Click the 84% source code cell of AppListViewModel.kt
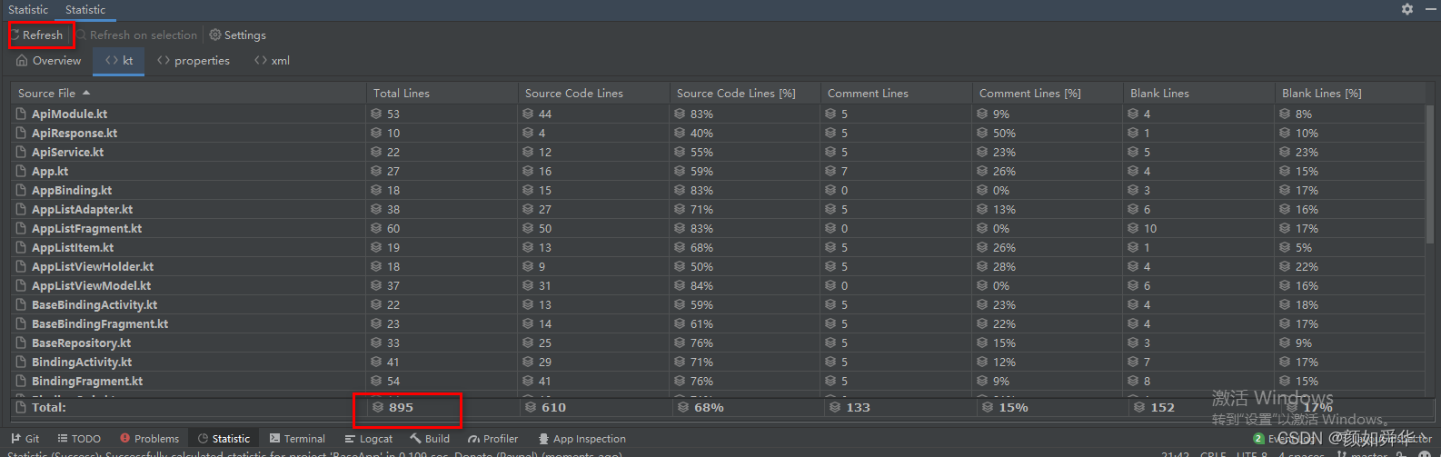 tap(701, 285)
